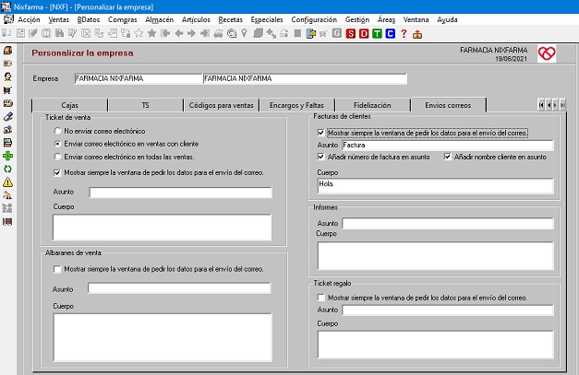This screenshot has height=375, width=579.
Task: Select 'Enviar correo electrónico en todas las ventas'
Action: [x=57, y=157]
